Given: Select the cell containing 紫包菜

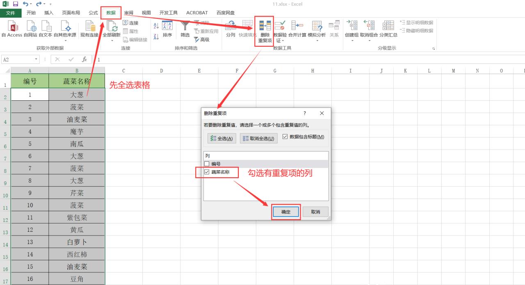Looking at the screenshot, I should (77, 217).
